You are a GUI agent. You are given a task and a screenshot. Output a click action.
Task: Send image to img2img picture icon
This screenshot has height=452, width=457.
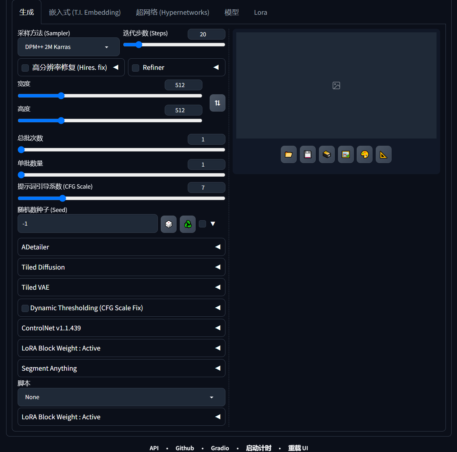click(x=346, y=154)
